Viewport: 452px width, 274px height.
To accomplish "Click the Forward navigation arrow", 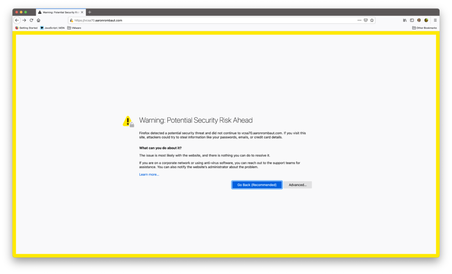I will (24, 20).
